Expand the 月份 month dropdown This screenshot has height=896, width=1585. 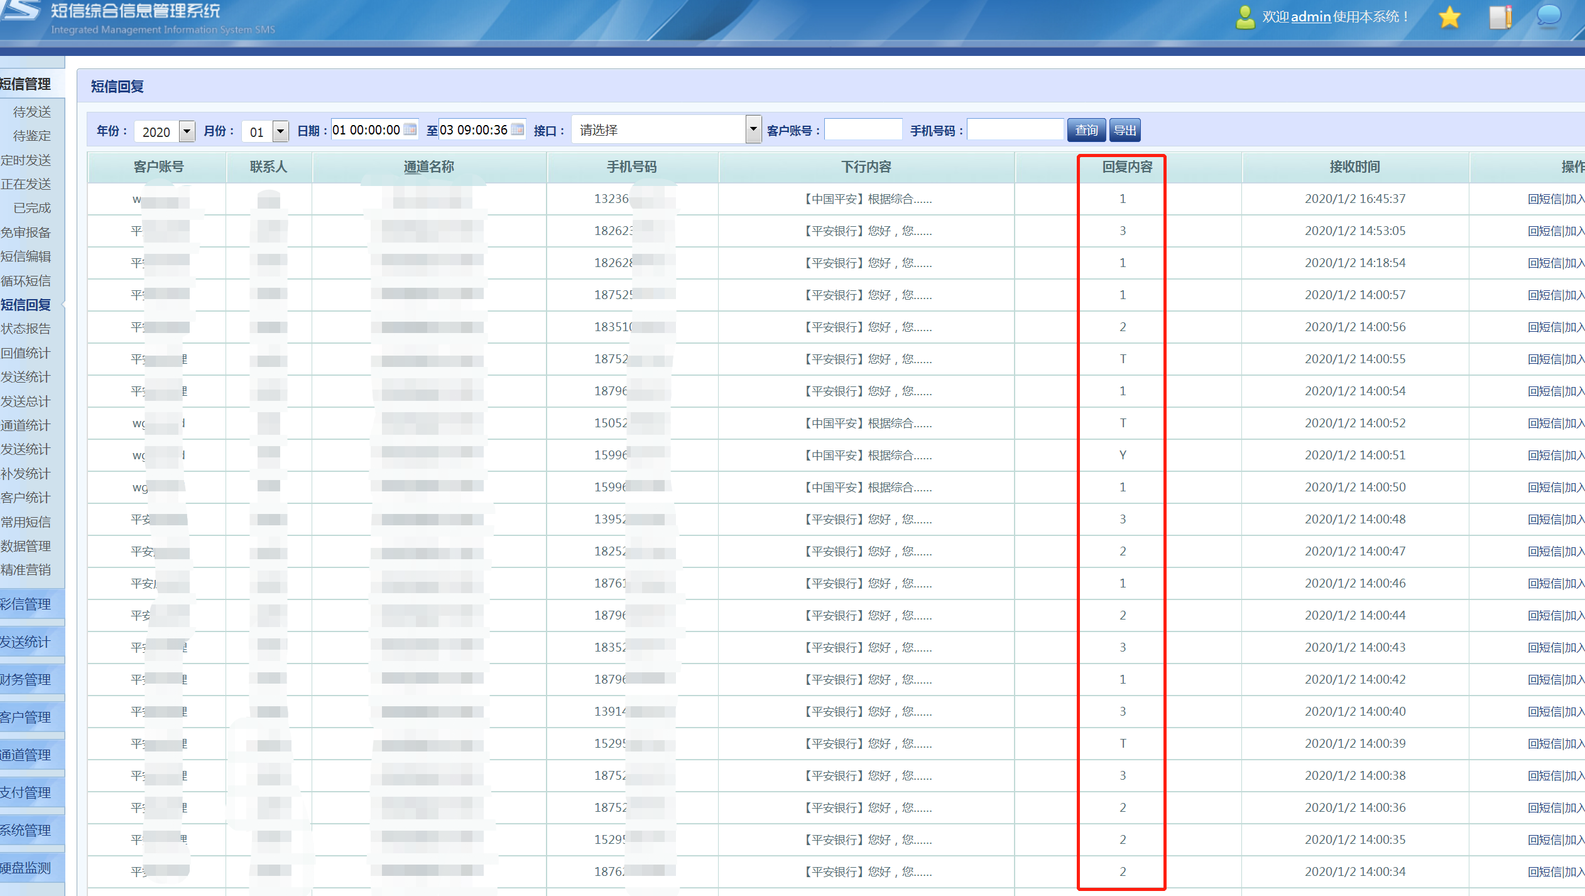[280, 131]
